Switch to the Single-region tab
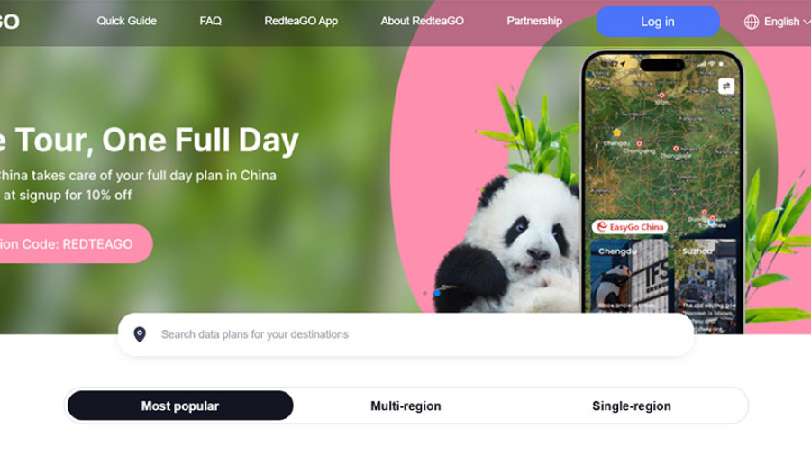This screenshot has height=456, width=811. [632, 406]
